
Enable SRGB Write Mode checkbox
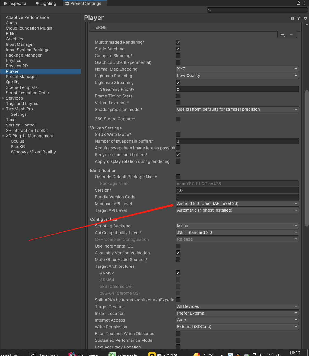178,134
